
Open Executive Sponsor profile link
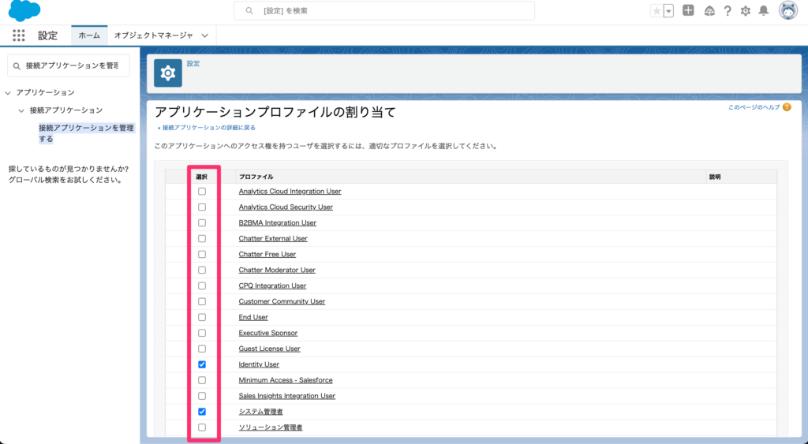[x=268, y=333]
